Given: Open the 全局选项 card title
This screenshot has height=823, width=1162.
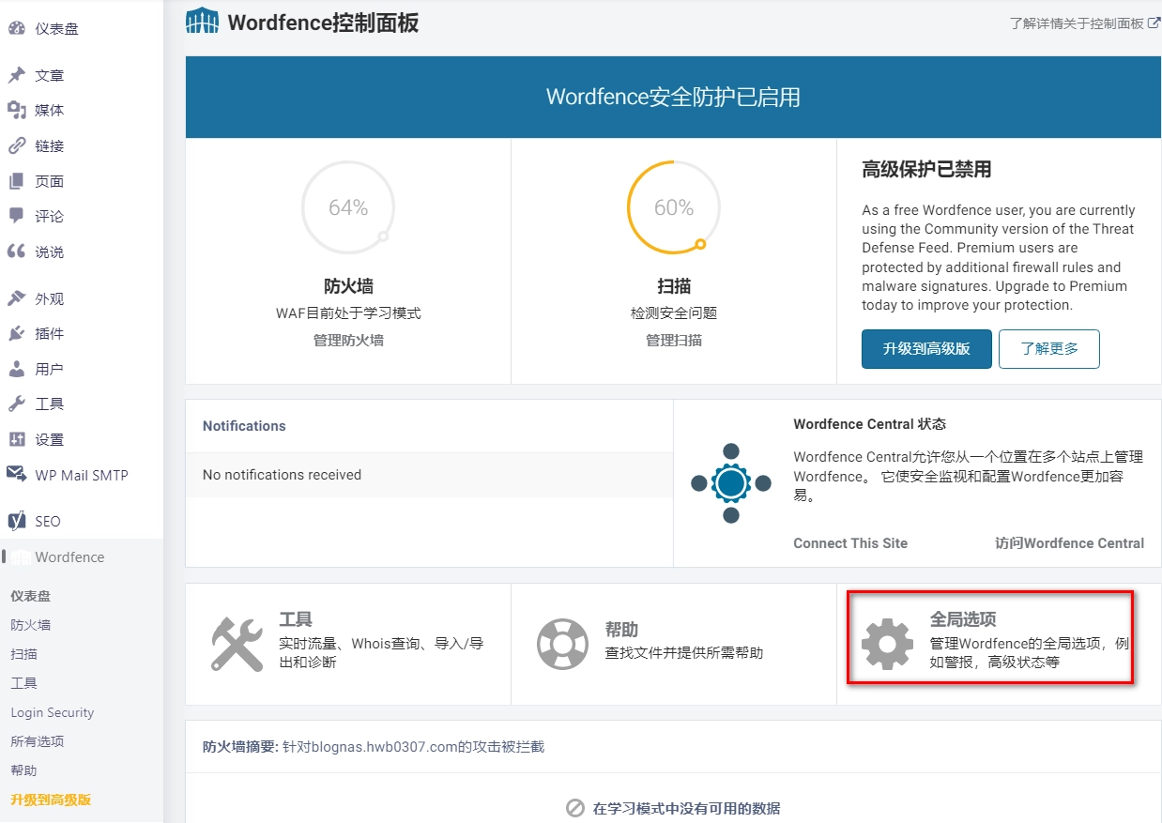Looking at the screenshot, I should [x=963, y=619].
